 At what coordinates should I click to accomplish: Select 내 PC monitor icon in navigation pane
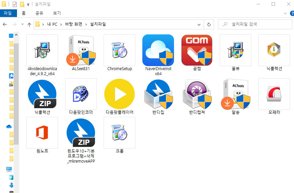click(x=9, y=169)
